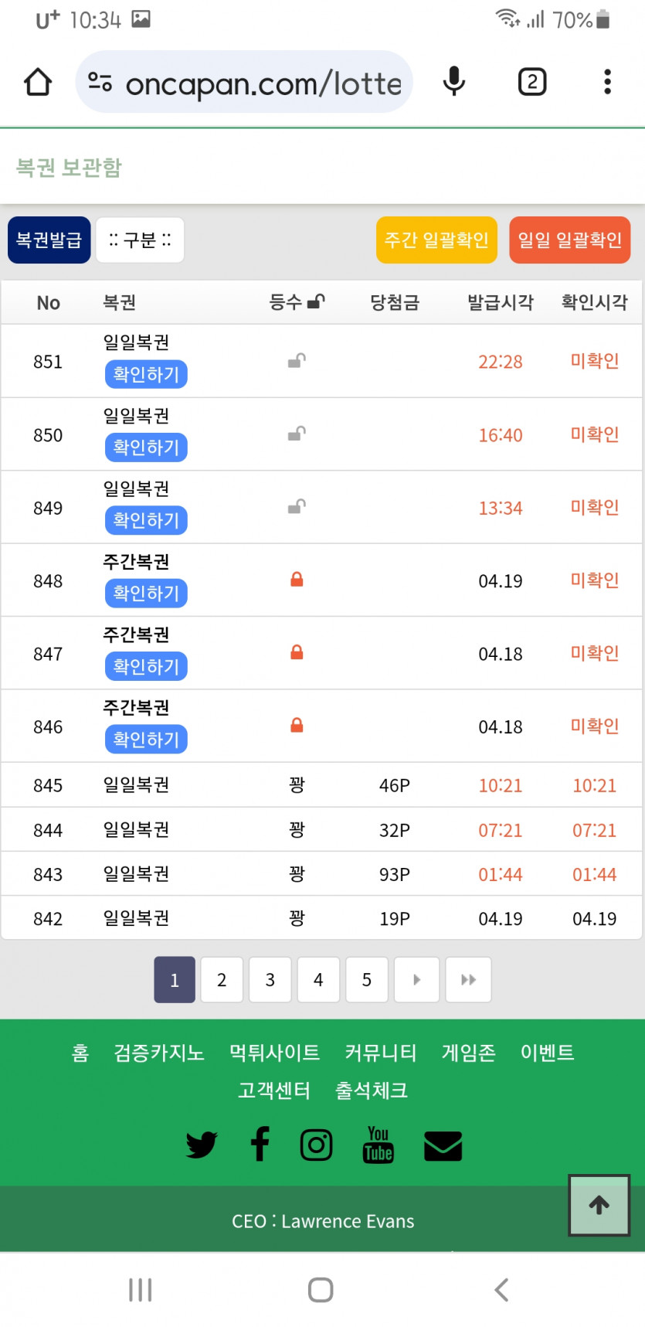Open the YouTube social link
The height and width of the screenshot is (1327, 645).
point(379,1145)
